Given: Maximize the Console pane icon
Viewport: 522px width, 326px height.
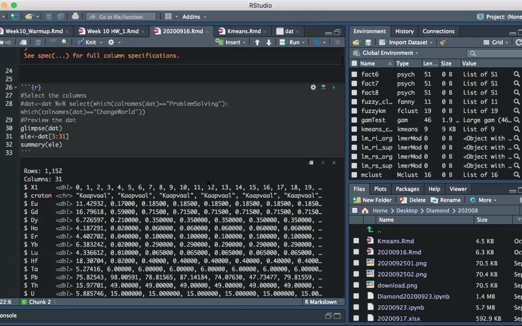Looking at the screenshot, I should pos(337,316).
